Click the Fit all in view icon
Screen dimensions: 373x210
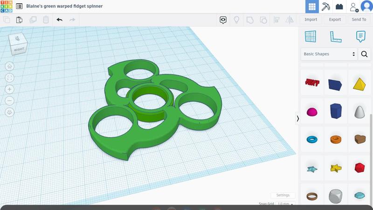pyautogui.click(x=9, y=78)
